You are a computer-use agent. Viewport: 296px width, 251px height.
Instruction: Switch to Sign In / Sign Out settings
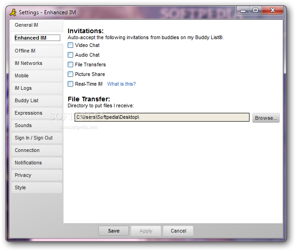click(x=37, y=138)
